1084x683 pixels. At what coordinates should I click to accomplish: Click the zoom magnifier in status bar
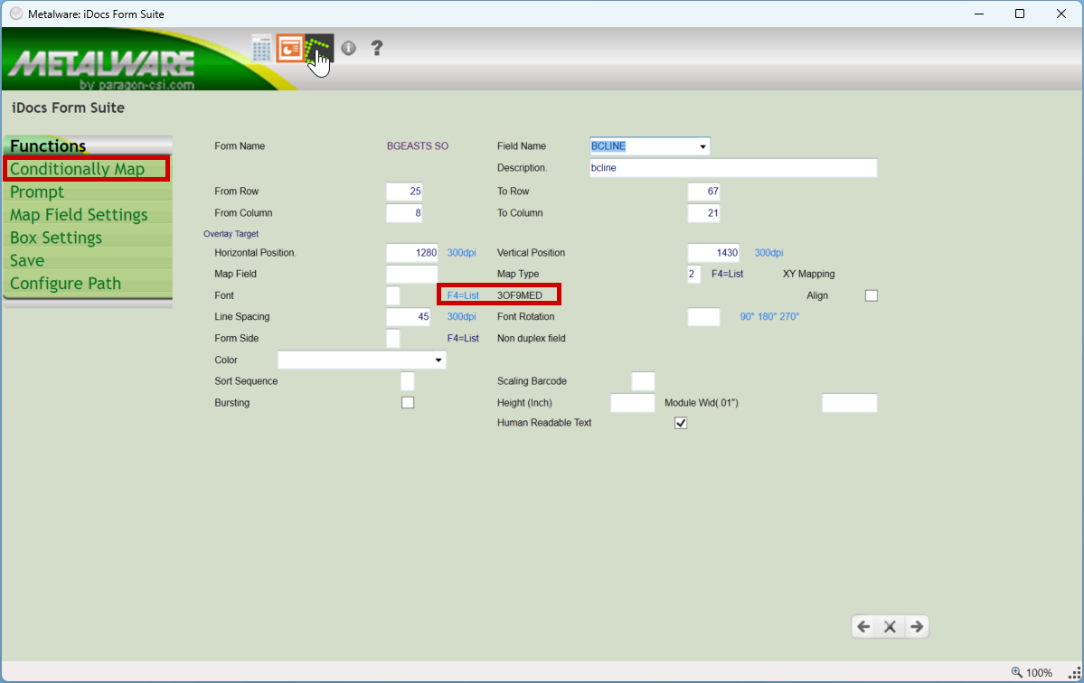point(1016,672)
